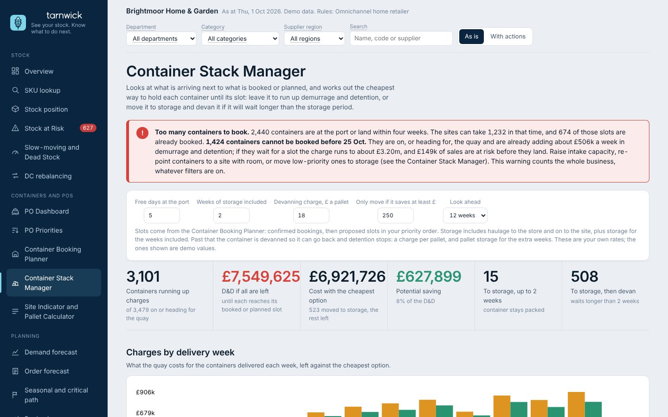Image resolution: width=668 pixels, height=417 pixels.
Task: Click the 627 badge on Stock at Risk
Action: [88, 128]
